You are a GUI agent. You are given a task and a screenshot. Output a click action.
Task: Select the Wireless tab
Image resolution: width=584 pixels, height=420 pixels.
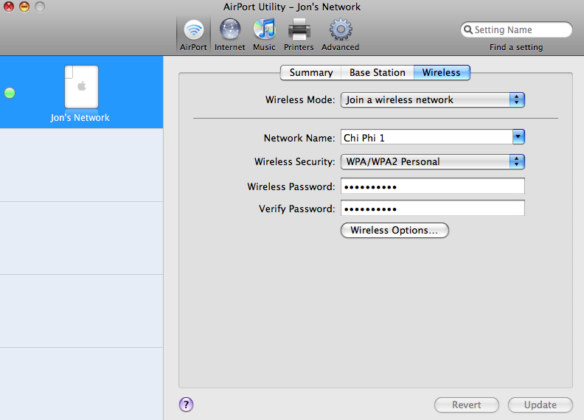pos(442,73)
